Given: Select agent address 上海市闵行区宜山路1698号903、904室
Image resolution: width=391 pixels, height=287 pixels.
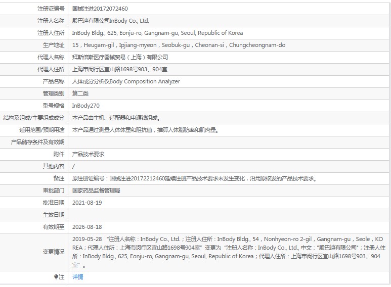Looking at the screenshot, I should 120,69.
